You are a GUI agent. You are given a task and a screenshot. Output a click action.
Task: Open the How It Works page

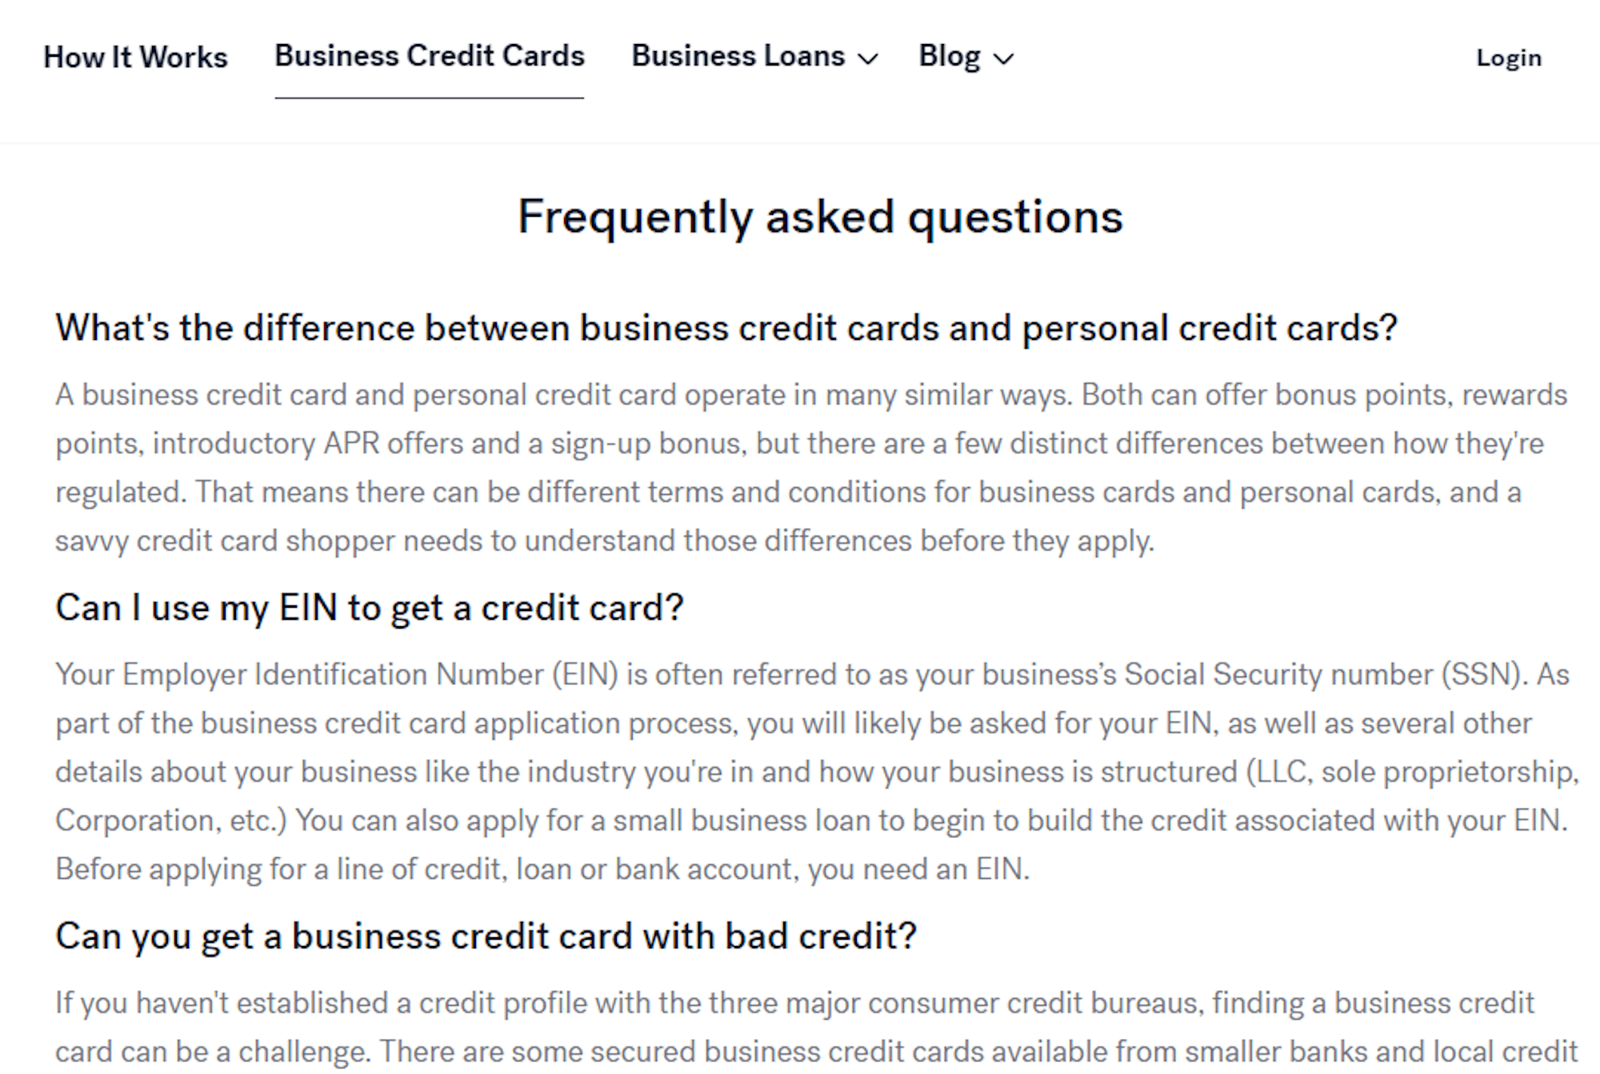[x=135, y=57]
